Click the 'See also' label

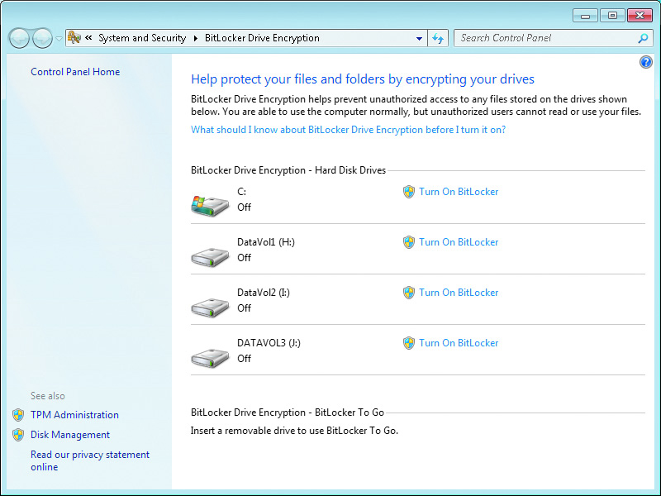48,396
